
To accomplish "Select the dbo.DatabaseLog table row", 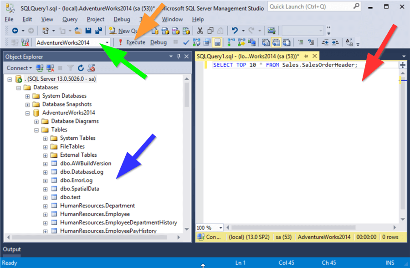I will [x=82, y=172].
